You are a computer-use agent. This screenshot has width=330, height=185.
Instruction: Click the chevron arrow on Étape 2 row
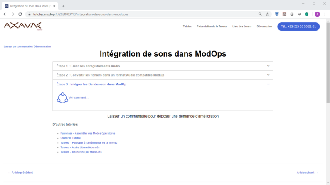point(268,75)
